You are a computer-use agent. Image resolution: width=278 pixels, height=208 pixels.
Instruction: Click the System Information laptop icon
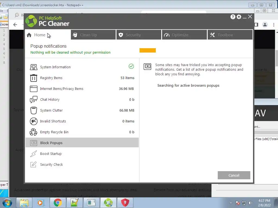33,67
